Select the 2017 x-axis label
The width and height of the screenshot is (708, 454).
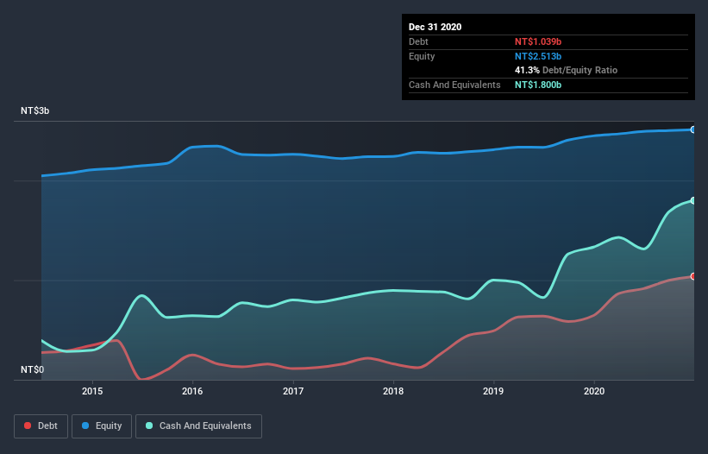click(x=293, y=391)
